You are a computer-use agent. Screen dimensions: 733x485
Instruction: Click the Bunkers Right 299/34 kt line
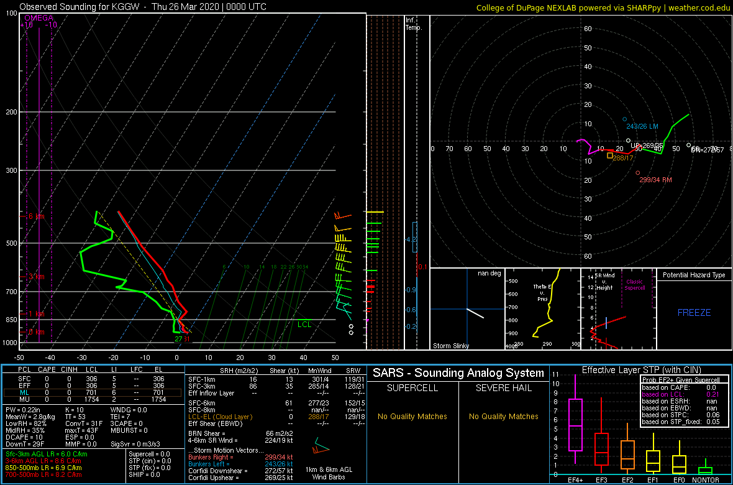[x=241, y=456]
